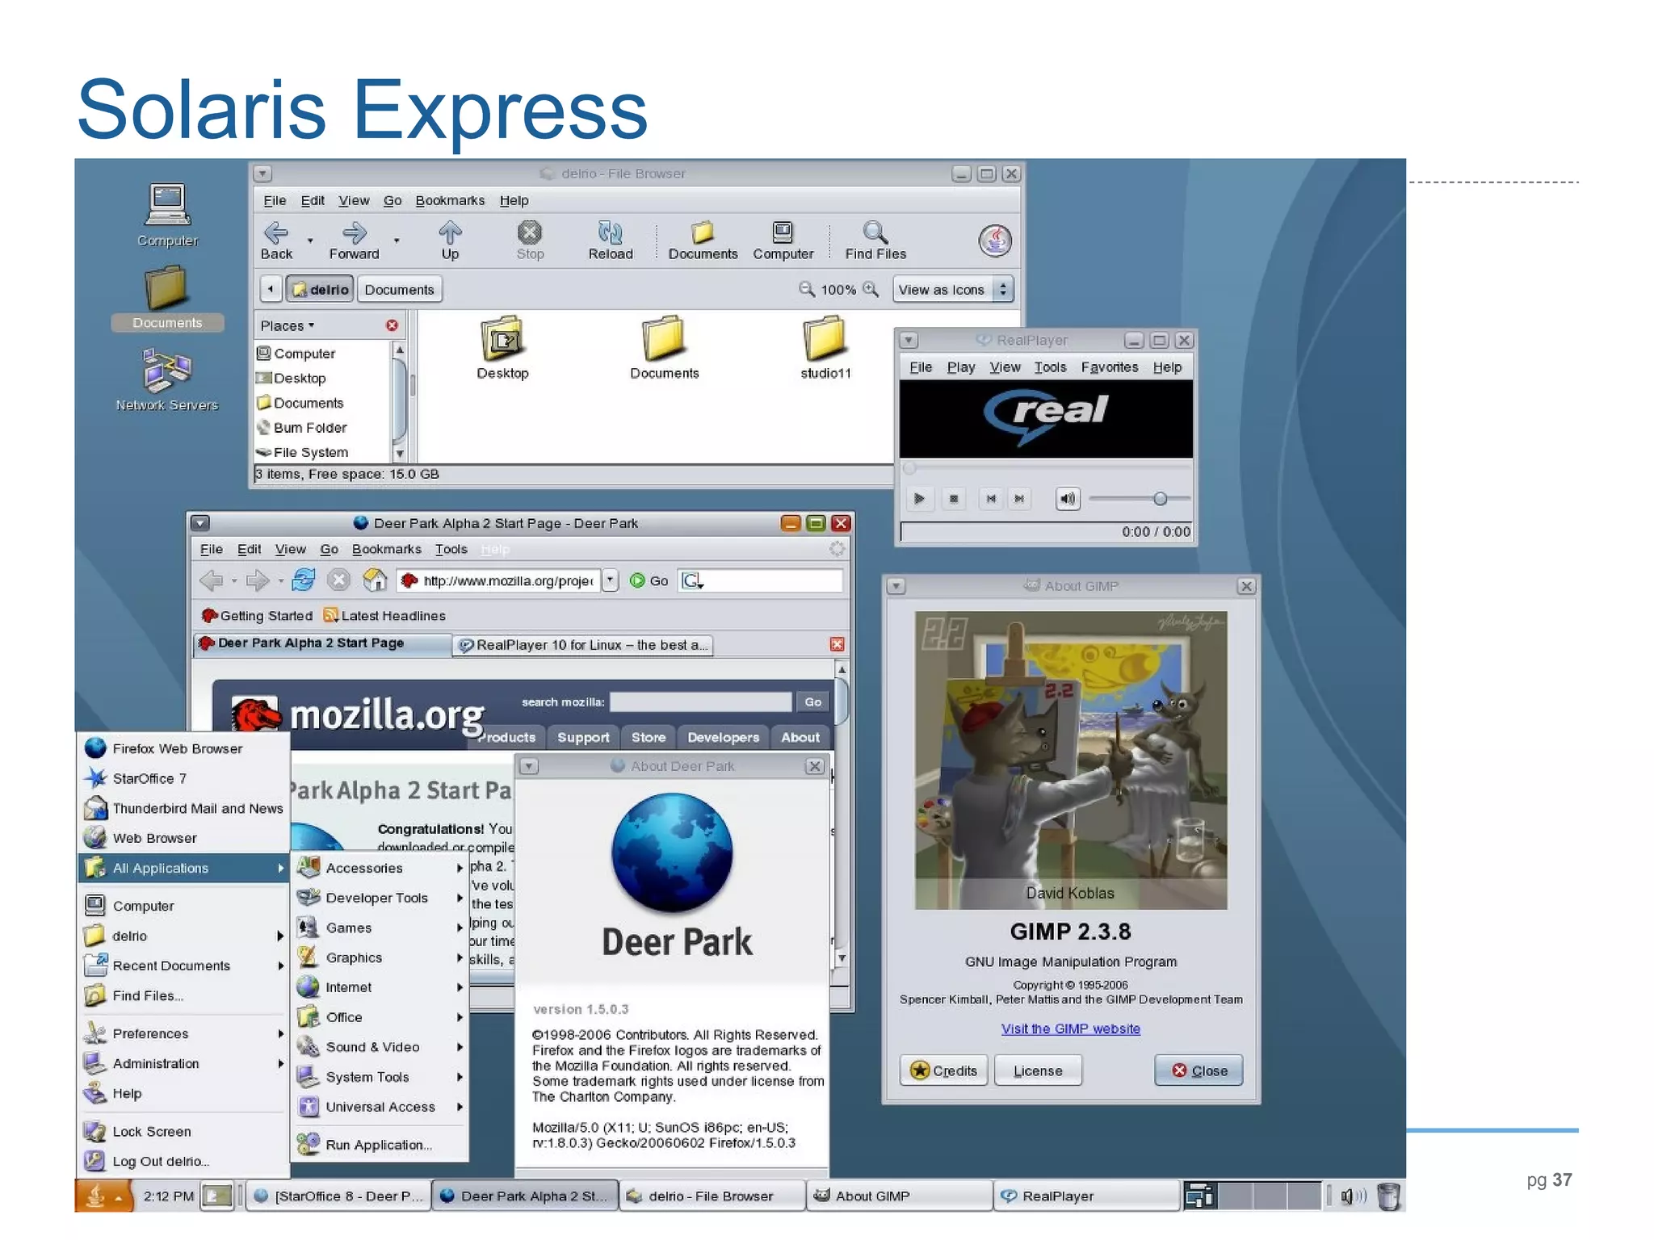This screenshot has height=1240, width=1654.
Task: Click RealPlayer seek position bar
Action: coord(1046,468)
